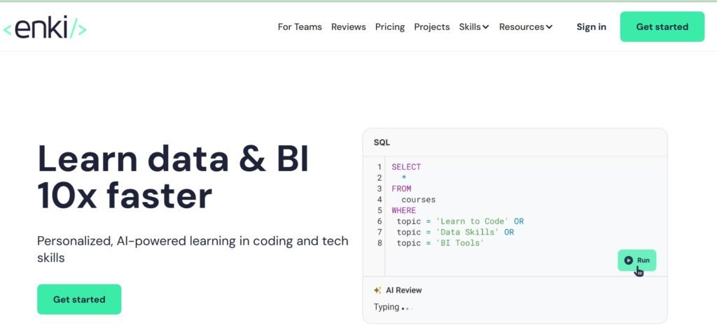Click the AI Review sparkle icon
The width and height of the screenshot is (717, 336).
(377, 291)
